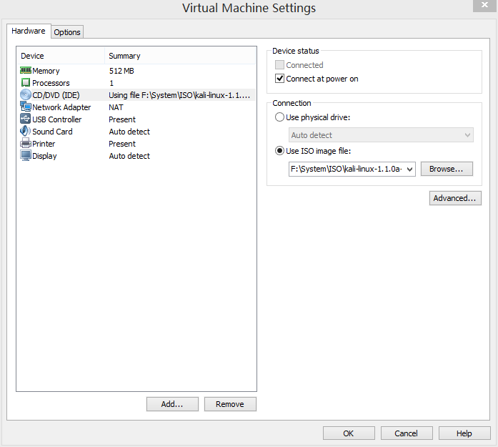498x447 pixels.
Task: Click the NAT summary value
Action: point(116,107)
